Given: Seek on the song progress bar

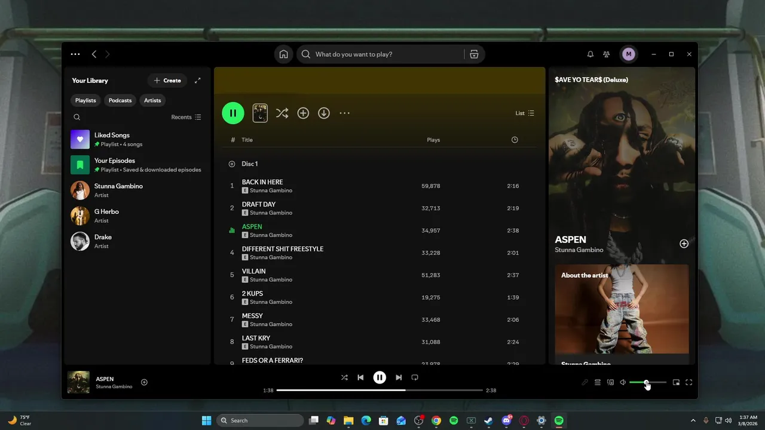Looking at the screenshot, I should coord(380,390).
